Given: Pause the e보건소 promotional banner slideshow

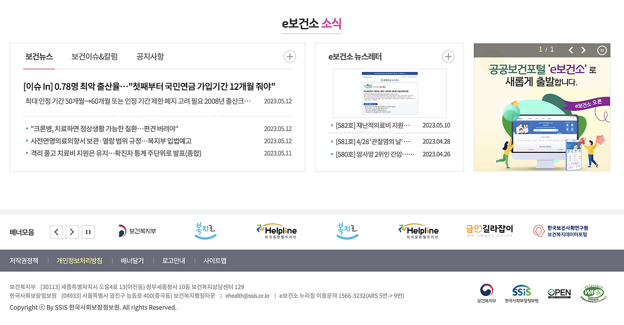Looking at the screenshot, I should tap(602, 50).
